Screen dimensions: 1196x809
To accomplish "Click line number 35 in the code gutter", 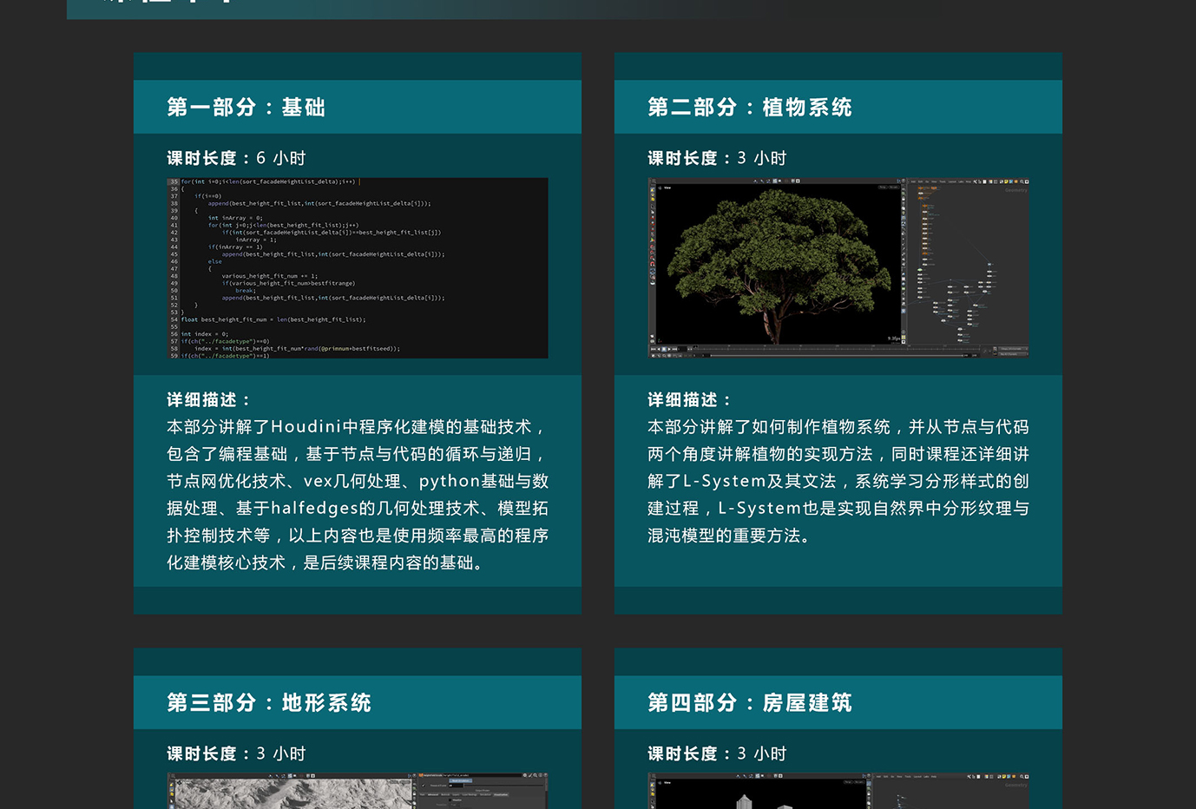I will point(174,182).
